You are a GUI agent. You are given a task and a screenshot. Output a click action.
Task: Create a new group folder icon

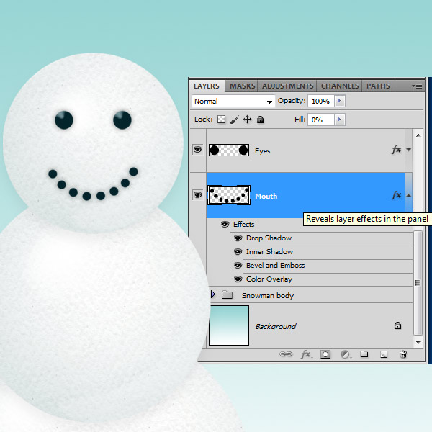coord(364,354)
